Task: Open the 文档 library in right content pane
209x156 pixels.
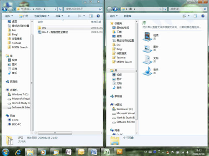Action: pos(150,60)
